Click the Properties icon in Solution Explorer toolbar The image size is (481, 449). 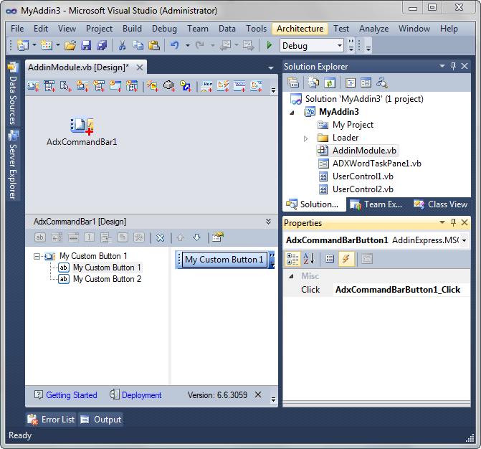pos(293,83)
